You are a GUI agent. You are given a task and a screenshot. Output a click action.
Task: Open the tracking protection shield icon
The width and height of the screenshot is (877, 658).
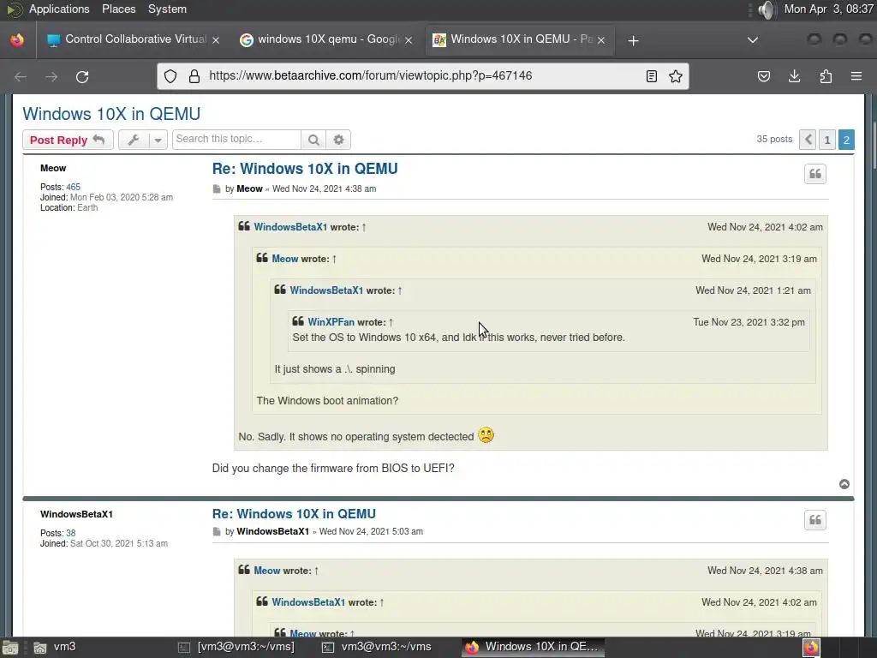170,76
